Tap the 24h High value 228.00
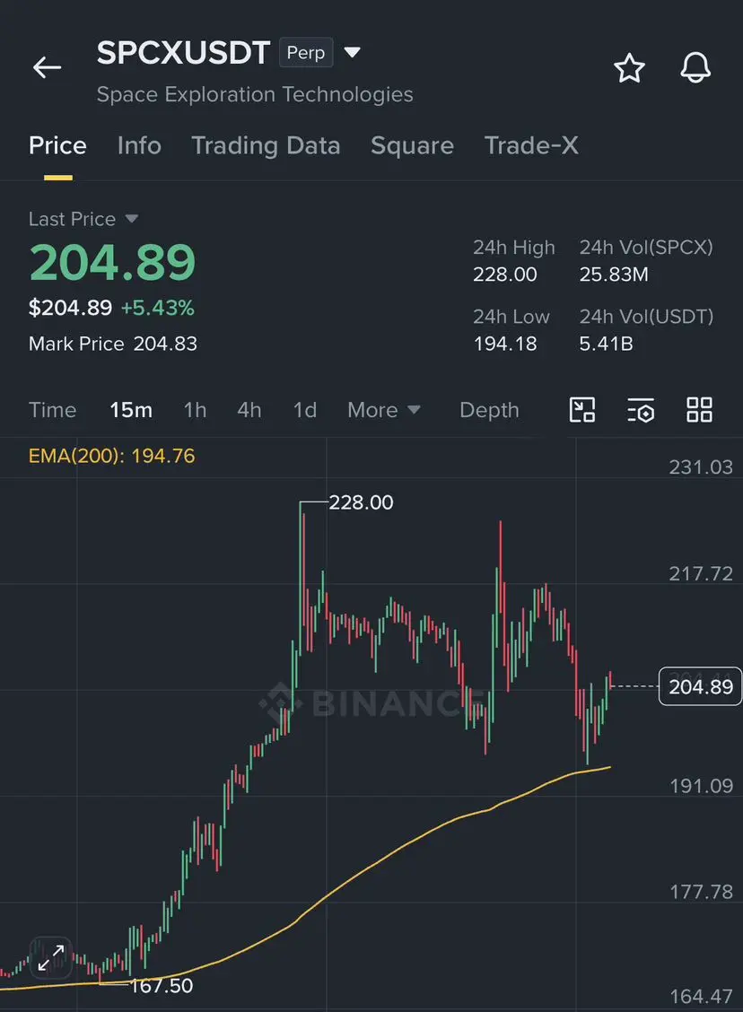Viewport: 743px width, 1012px height. click(x=505, y=275)
